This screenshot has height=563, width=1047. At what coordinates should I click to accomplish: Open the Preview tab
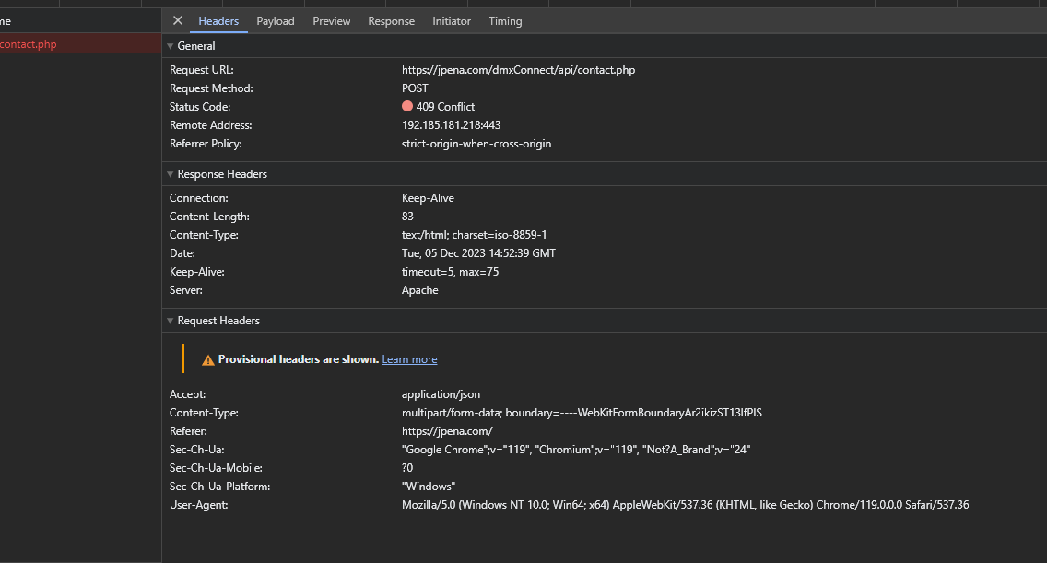coord(331,21)
